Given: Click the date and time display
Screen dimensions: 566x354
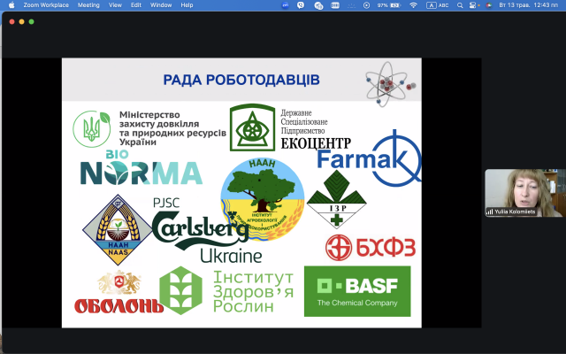Looking at the screenshot, I should click(x=529, y=5).
